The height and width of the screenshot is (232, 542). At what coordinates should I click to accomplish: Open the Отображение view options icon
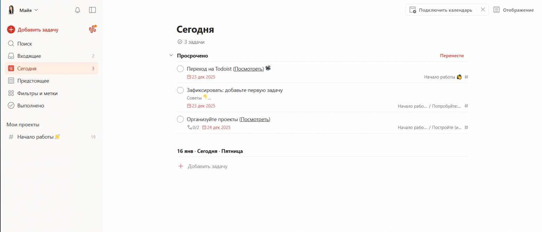point(496,10)
